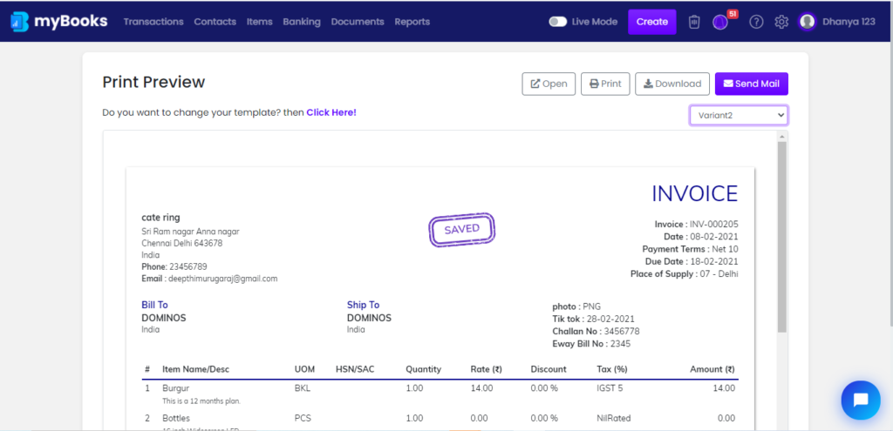
Task: Click the HSN/SAC column header
Action: click(x=356, y=369)
